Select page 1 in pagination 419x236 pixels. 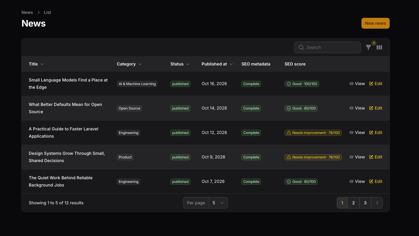[x=342, y=203]
